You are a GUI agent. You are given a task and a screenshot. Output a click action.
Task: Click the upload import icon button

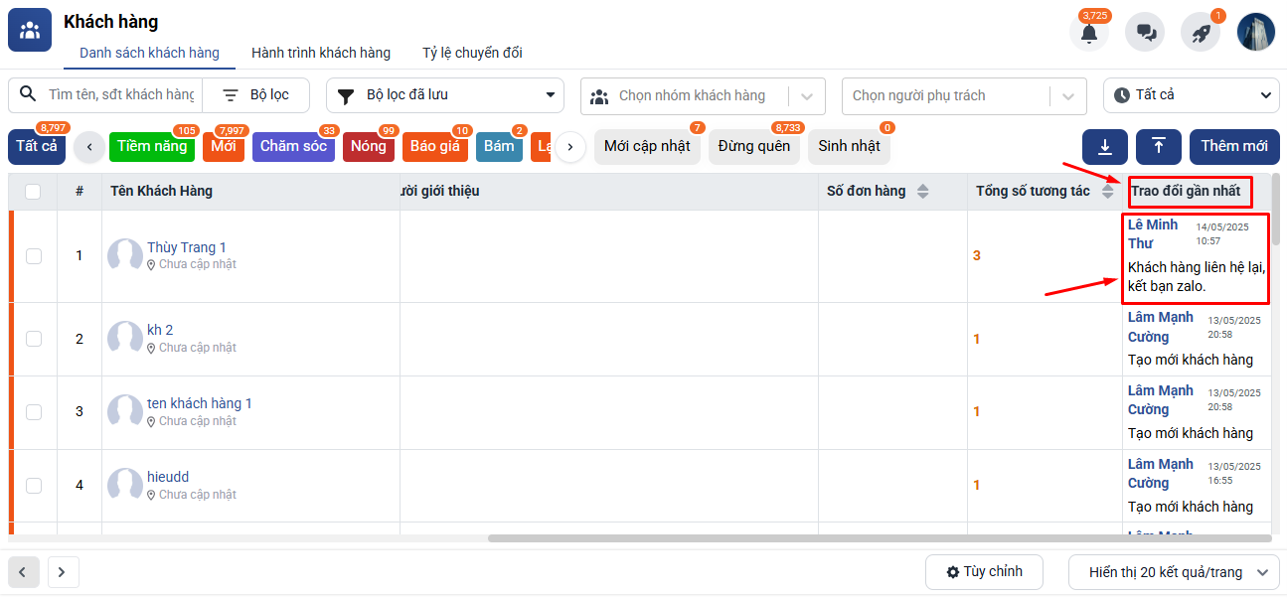(x=1159, y=147)
